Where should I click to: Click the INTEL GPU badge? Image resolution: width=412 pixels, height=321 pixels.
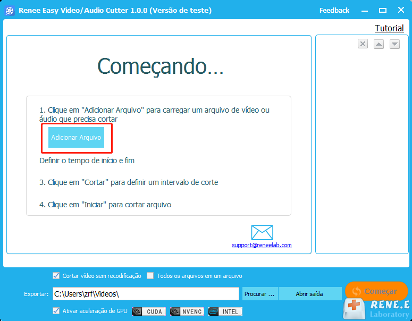click(225, 311)
